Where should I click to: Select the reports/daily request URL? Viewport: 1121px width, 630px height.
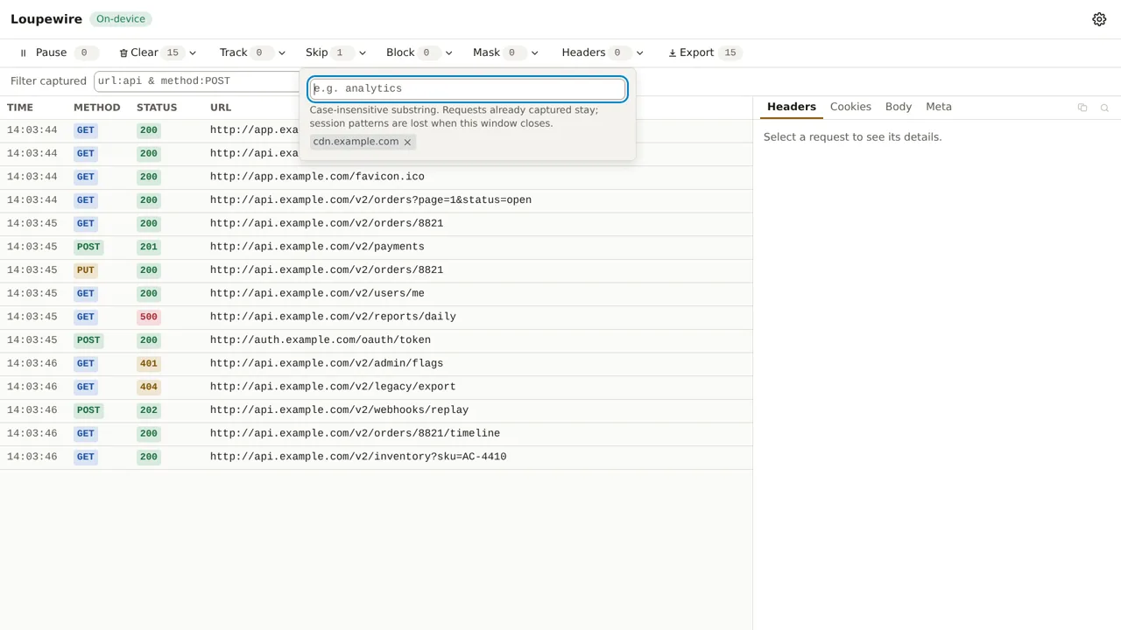(x=333, y=317)
